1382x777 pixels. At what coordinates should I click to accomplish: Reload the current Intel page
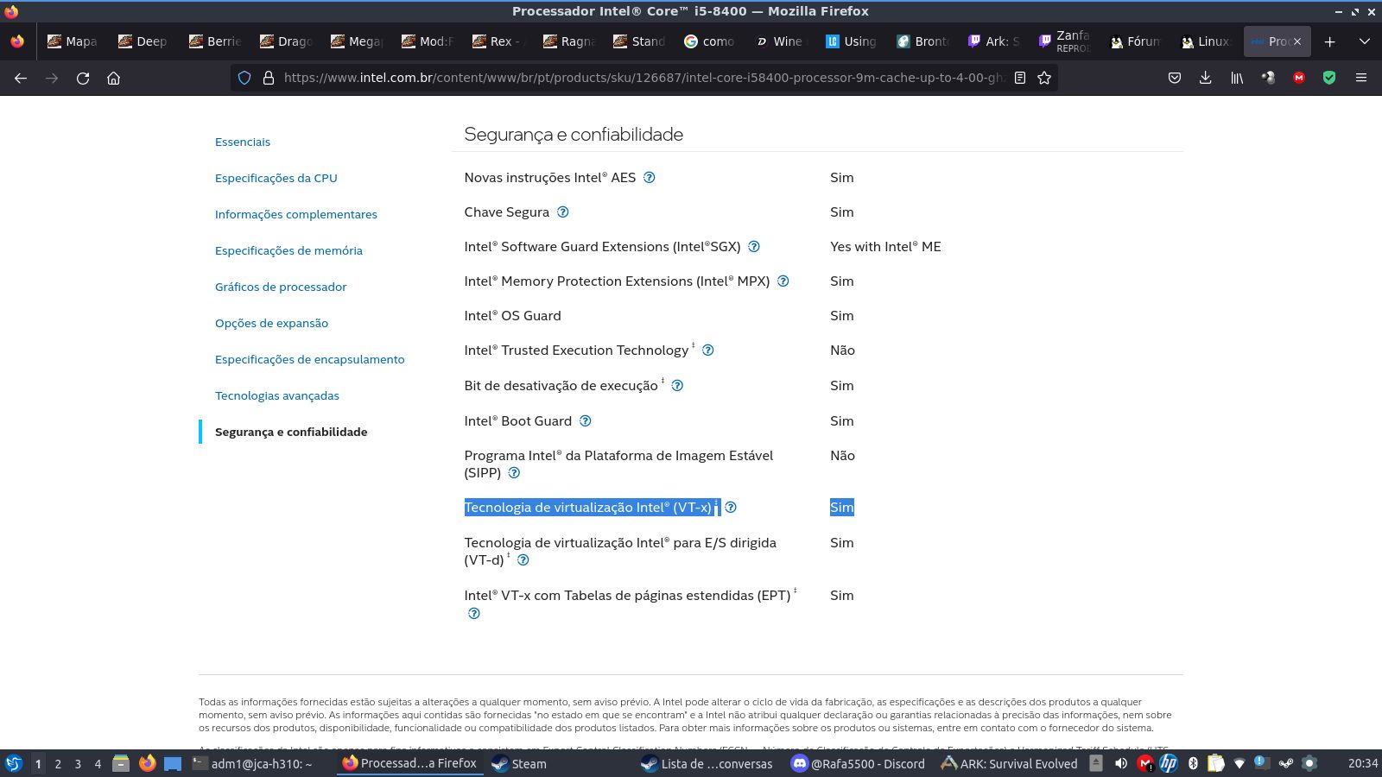coord(83,78)
